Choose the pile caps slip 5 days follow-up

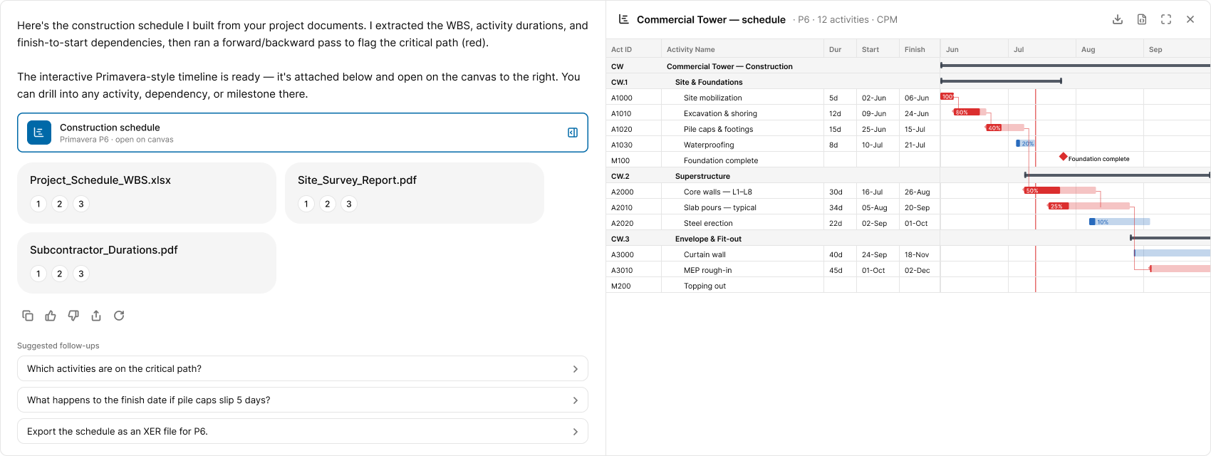tap(303, 400)
